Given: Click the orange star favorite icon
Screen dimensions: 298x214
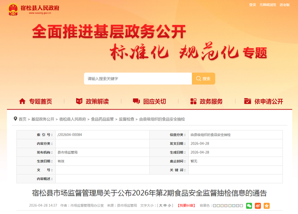Looking at the screenshot, I should point(266,206).
